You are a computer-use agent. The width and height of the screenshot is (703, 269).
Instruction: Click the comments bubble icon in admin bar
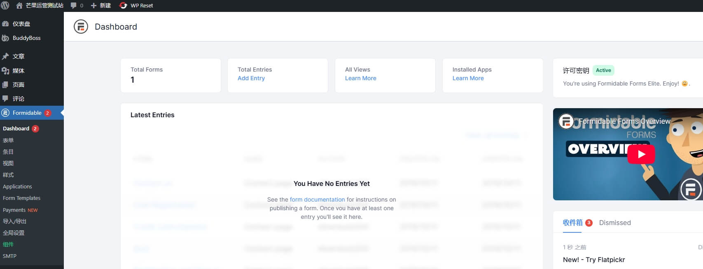74,5
